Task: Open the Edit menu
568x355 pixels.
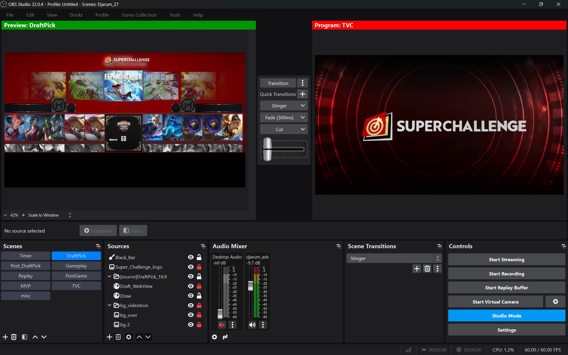Action: pyautogui.click(x=30, y=15)
